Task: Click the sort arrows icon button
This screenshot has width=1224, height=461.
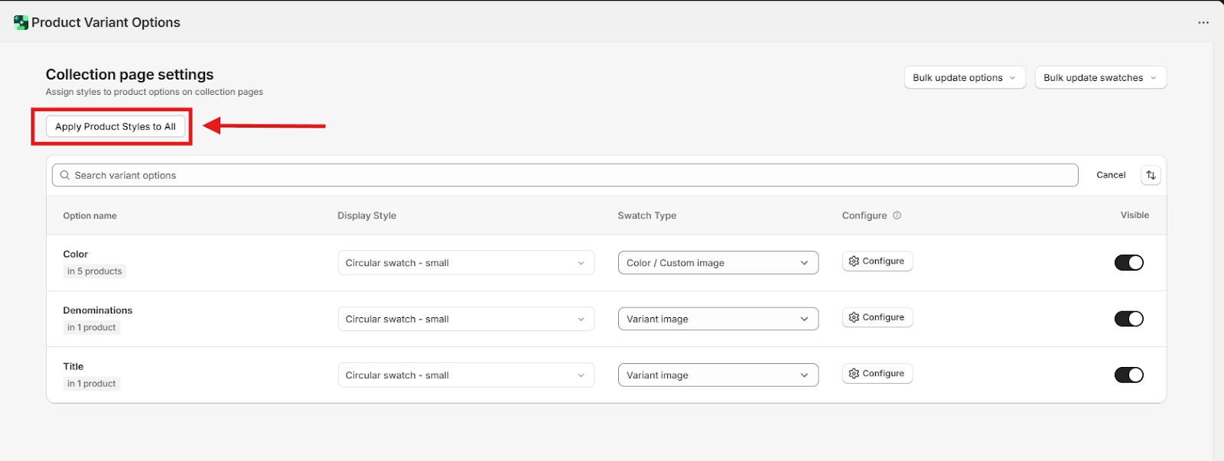Action: (x=1151, y=175)
